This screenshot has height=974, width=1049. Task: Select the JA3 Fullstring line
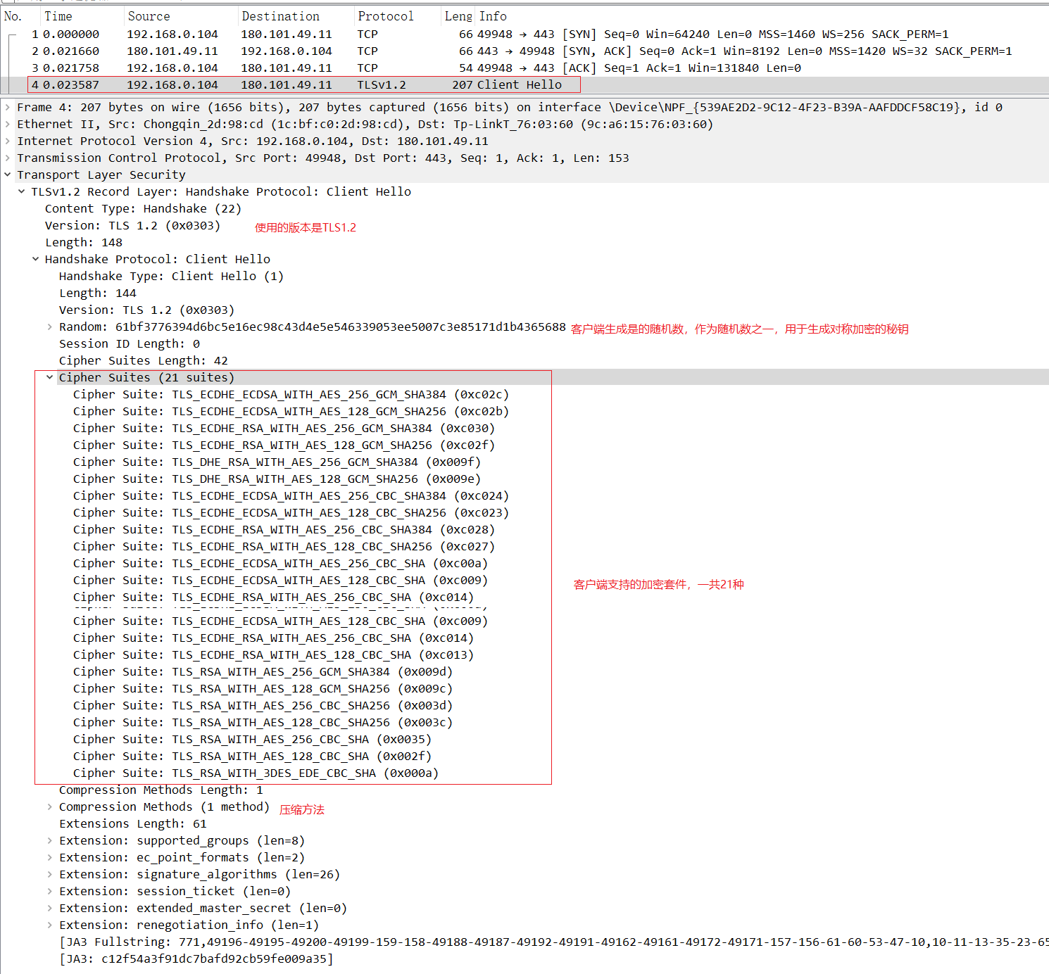click(554, 942)
